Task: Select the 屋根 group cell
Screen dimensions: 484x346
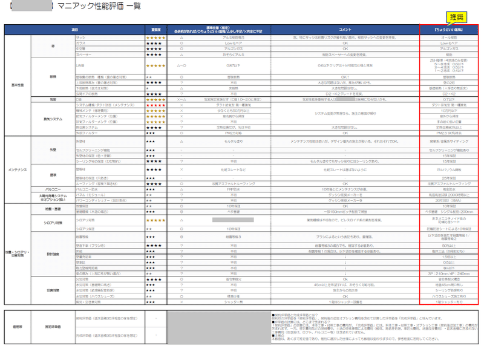Action: coord(53,175)
